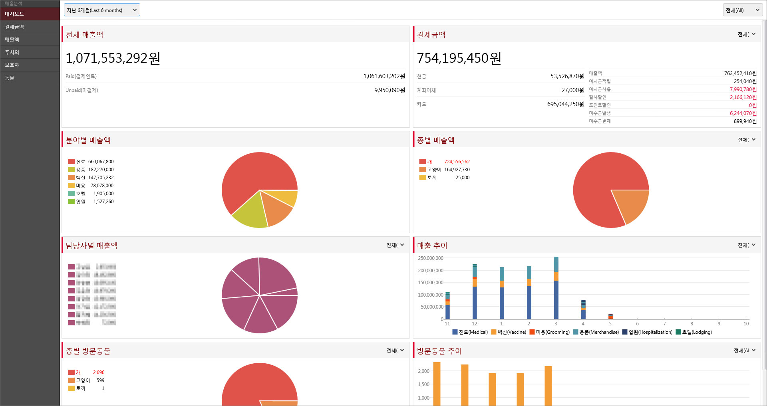Select 동물 in the sidebar
This screenshot has width=767, height=406.
(x=30, y=78)
